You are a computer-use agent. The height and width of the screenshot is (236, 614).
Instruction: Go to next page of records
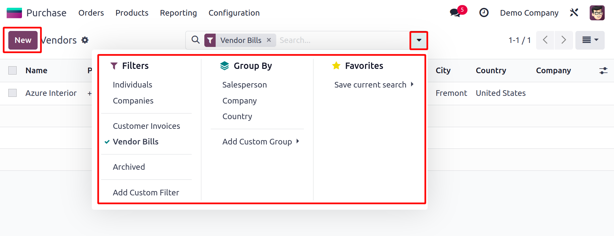(x=563, y=40)
